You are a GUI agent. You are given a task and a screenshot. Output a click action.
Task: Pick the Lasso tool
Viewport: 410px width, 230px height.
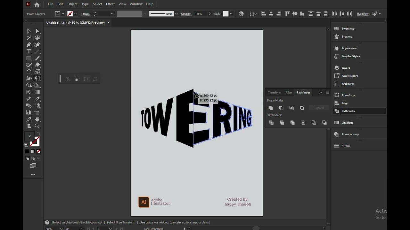(x=37, y=38)
